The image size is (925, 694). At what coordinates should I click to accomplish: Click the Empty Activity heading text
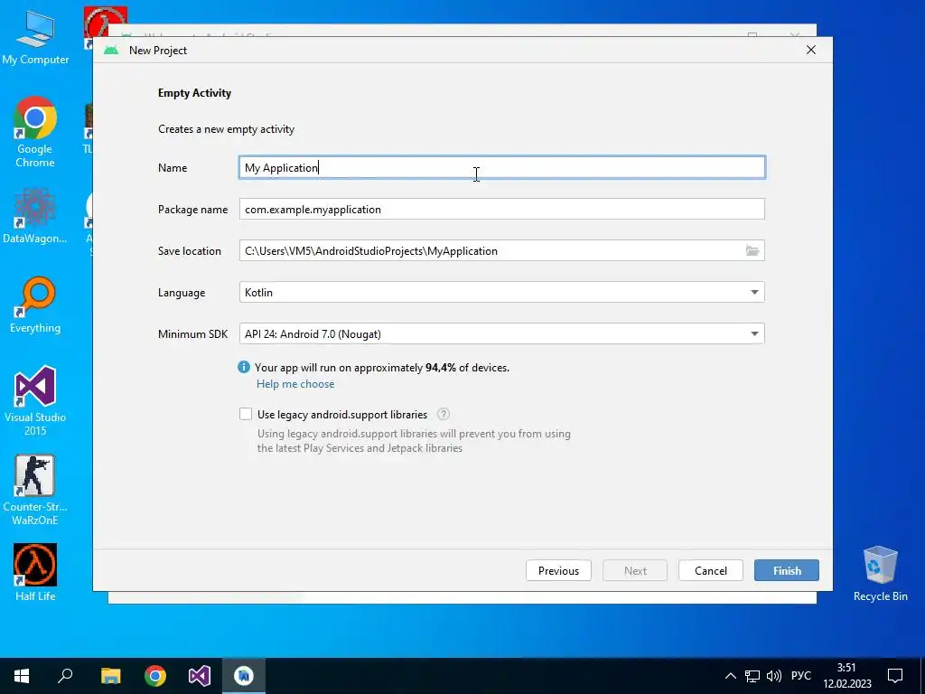[x=195, y=93]
